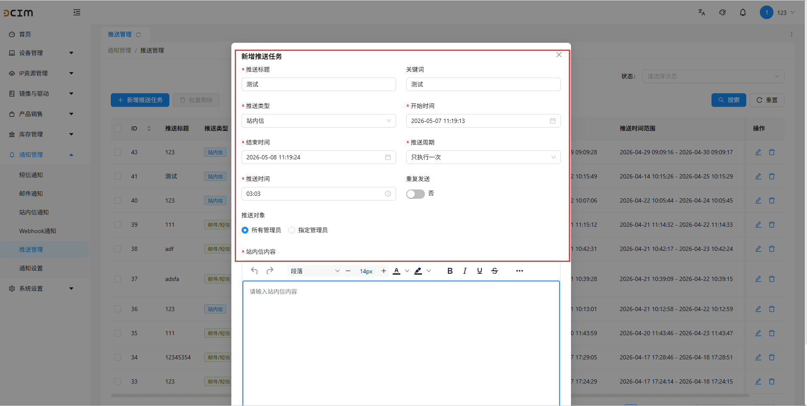Image resolution: width=807 pixels, height=406 pixels.
Task: Open user 123 account dropdown
Action: coord(777,12)
